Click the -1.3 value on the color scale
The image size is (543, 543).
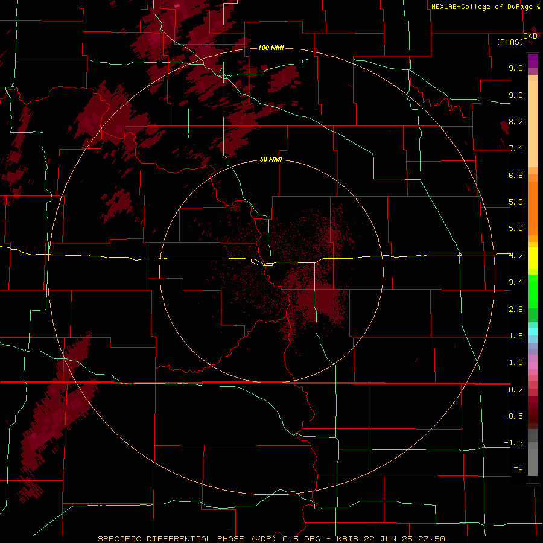(x=513, y=443)
